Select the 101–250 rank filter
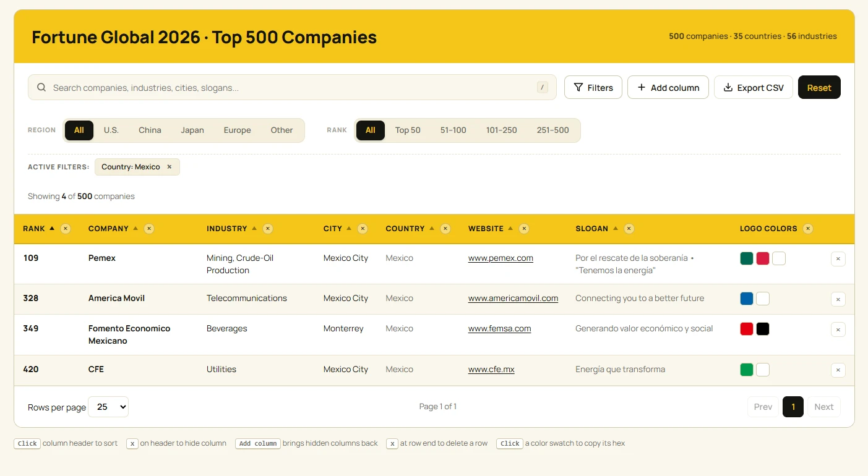The image size is (868, 476). point(502,130)
